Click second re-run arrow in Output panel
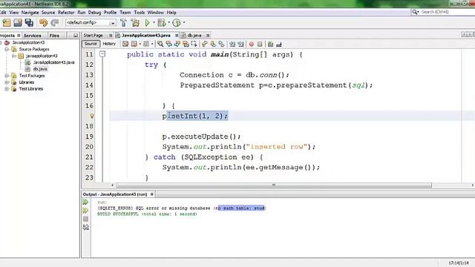 [x=86, y=211]
